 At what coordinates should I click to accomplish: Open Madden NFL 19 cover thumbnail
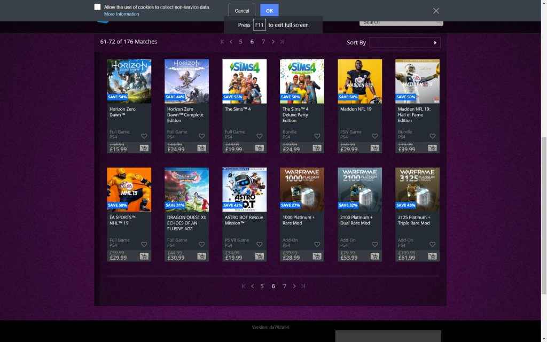coord(360,81)
